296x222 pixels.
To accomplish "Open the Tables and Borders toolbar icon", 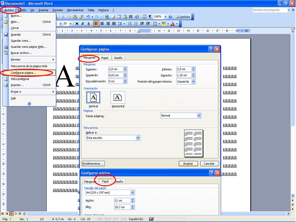I will (113, 17).
